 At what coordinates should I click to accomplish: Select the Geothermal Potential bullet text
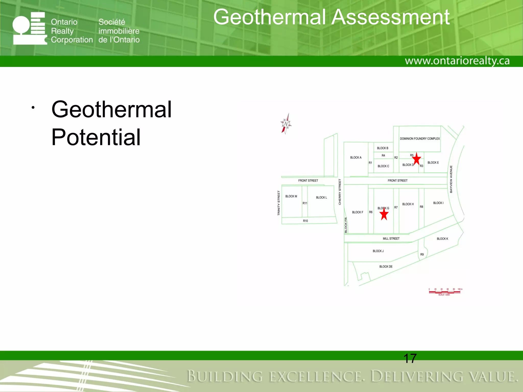111,123
